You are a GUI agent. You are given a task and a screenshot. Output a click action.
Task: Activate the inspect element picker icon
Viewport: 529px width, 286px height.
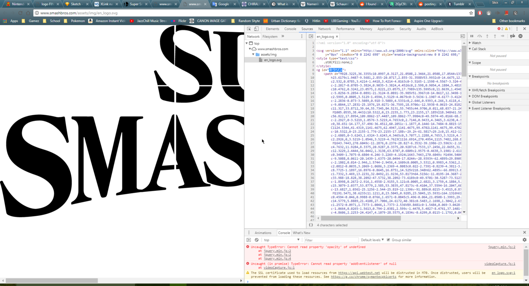249,29
